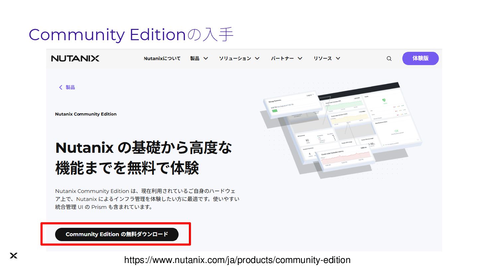
Task: Expand the 製品 dropdown menu
Action: click(x=199, y=58)
